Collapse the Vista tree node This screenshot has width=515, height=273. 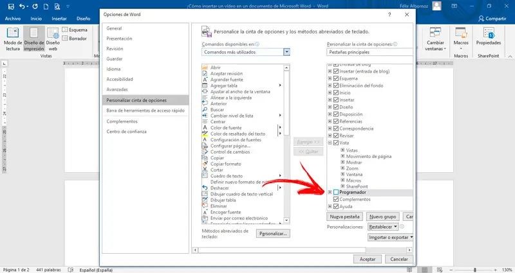330,143
